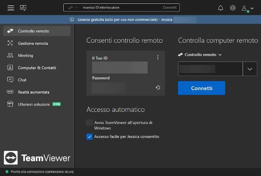Select Controllo remoto in the sidebar
The image size is (261, 176).
point(37,31)
